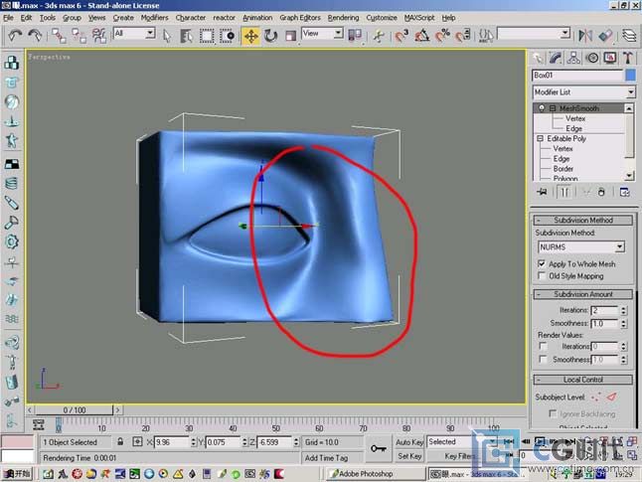
Task: Click the Redo arrow in main toolbar
Action: tap(35, 36)
